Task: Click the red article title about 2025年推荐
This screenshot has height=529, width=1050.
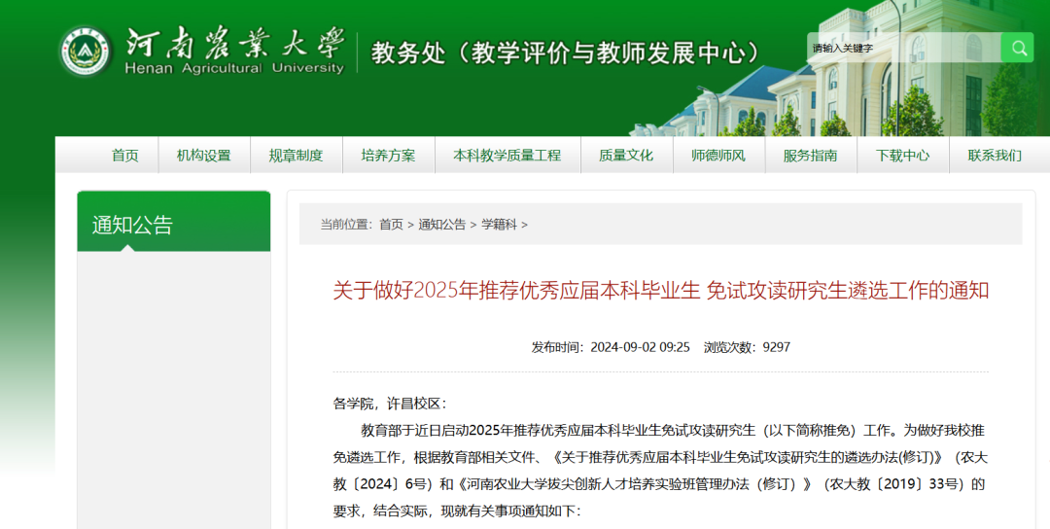Action: pos(661,291)
